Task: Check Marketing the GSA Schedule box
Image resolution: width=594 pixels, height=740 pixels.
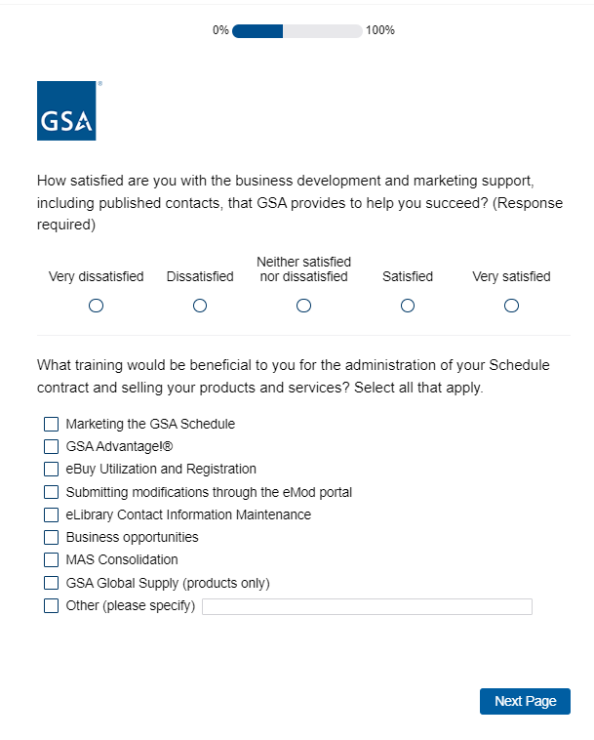Action: pos(52,425)
